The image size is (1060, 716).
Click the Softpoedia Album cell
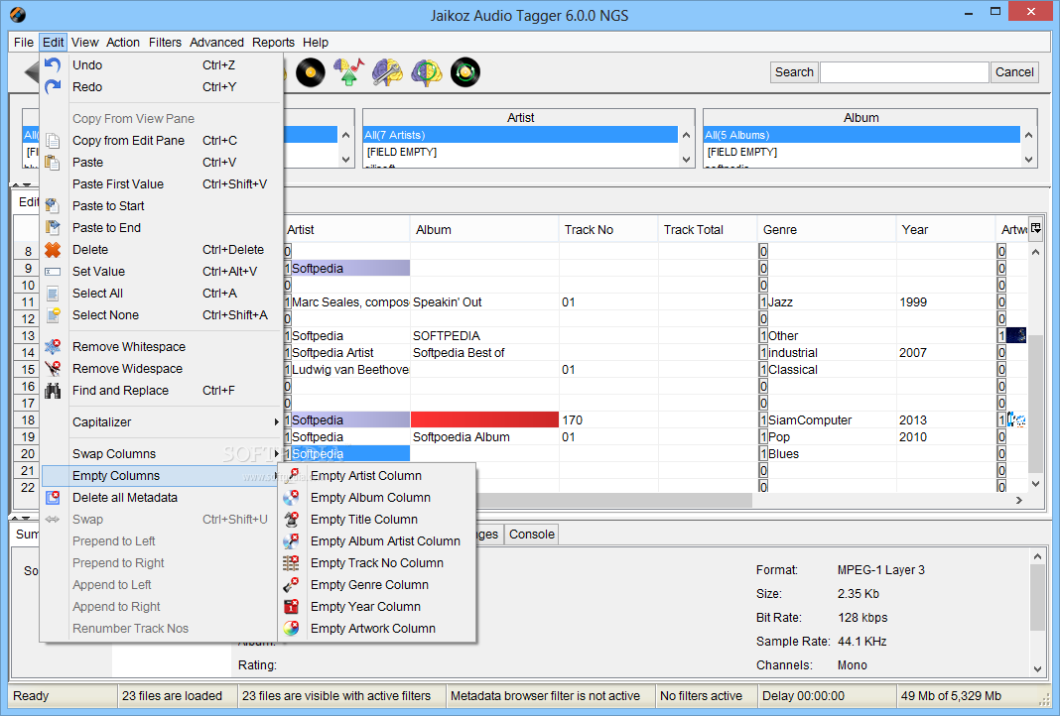tap(484, 437)
